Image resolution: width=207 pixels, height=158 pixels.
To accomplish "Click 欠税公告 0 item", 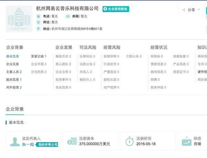I will tap(134, 56).
